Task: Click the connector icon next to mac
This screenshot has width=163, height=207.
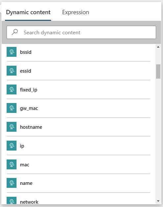Action: pos(12,164)
